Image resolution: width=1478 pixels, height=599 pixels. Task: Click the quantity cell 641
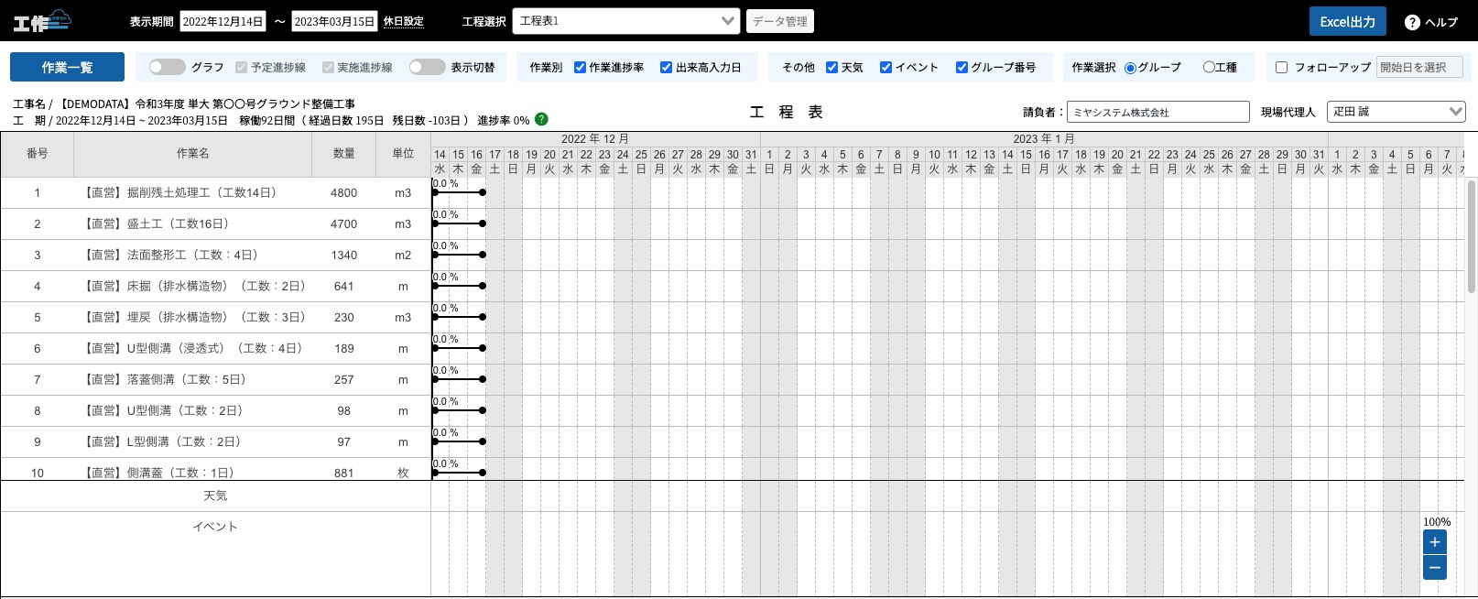click(343, 287)
